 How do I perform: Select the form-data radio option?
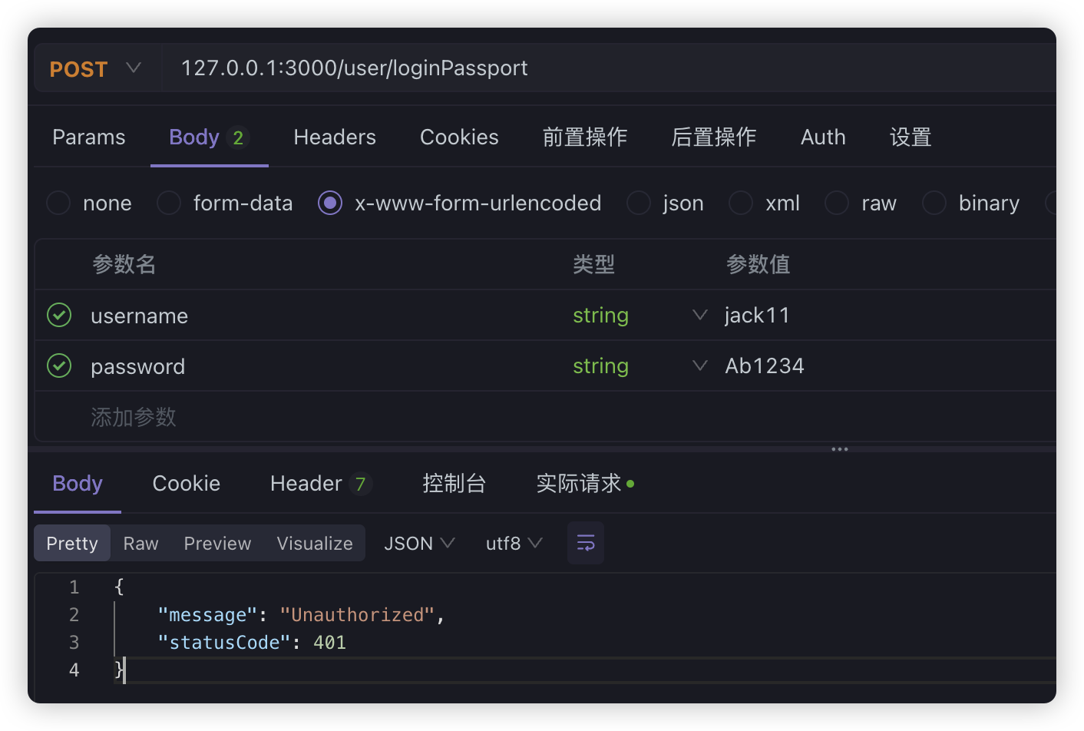coord(169,203)
